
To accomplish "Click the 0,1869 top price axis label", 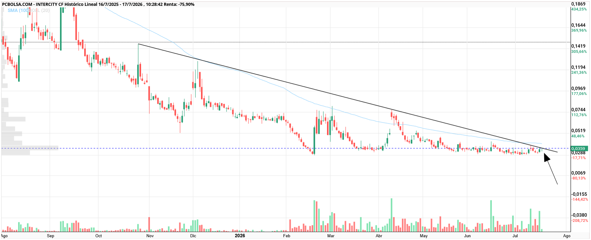I will click(x=578, y=4).
